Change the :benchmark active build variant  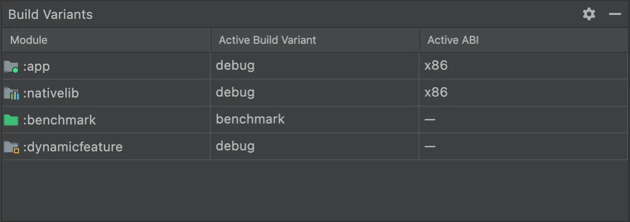click(314, 119)
